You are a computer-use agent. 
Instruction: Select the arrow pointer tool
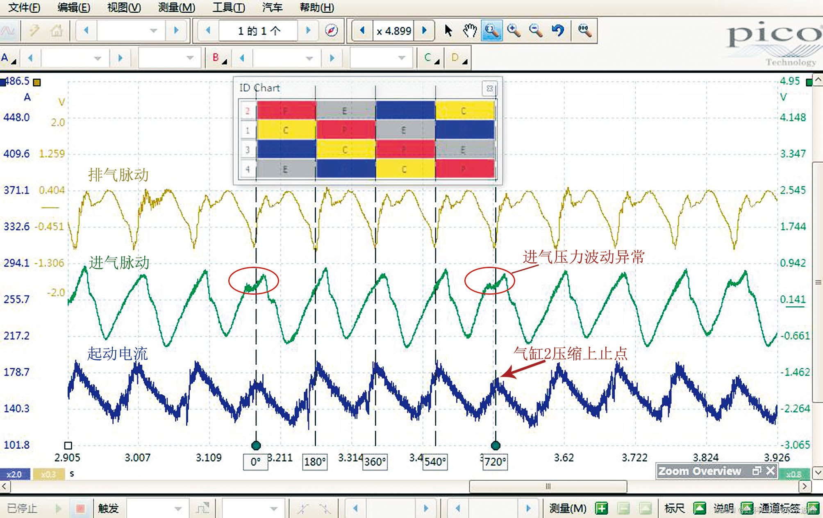point(448,30)
